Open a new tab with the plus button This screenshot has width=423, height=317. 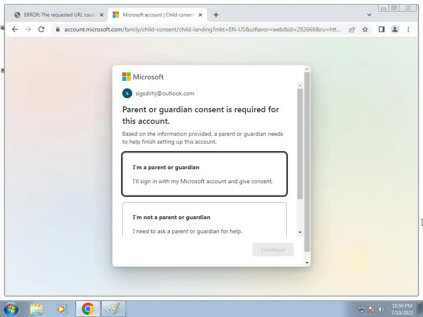coord(216,15)
